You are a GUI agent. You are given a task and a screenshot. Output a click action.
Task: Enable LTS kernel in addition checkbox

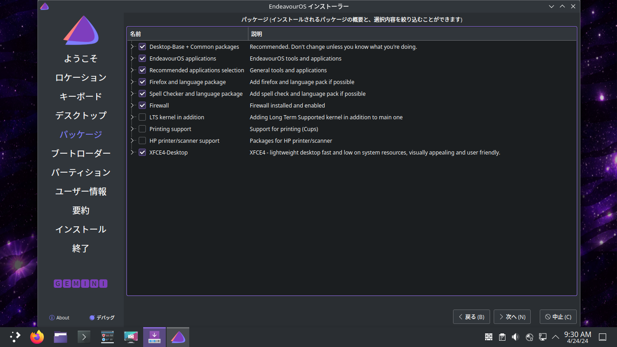[142, 117]
